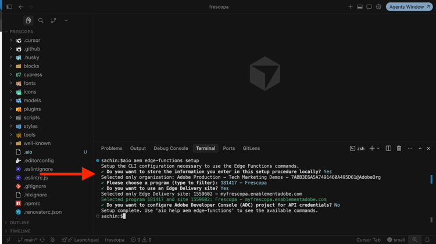Open terminal panel more actions ellipsis
The height and width of the screenshot is (244, 436).
point(410,149)
